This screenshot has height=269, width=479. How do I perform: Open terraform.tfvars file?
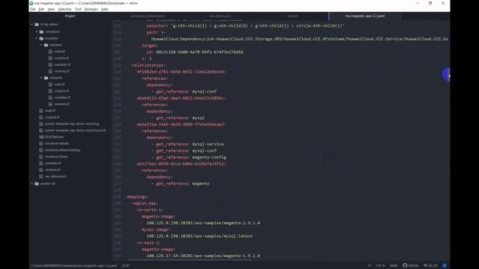pyautogui.click(x=56, y=156)
